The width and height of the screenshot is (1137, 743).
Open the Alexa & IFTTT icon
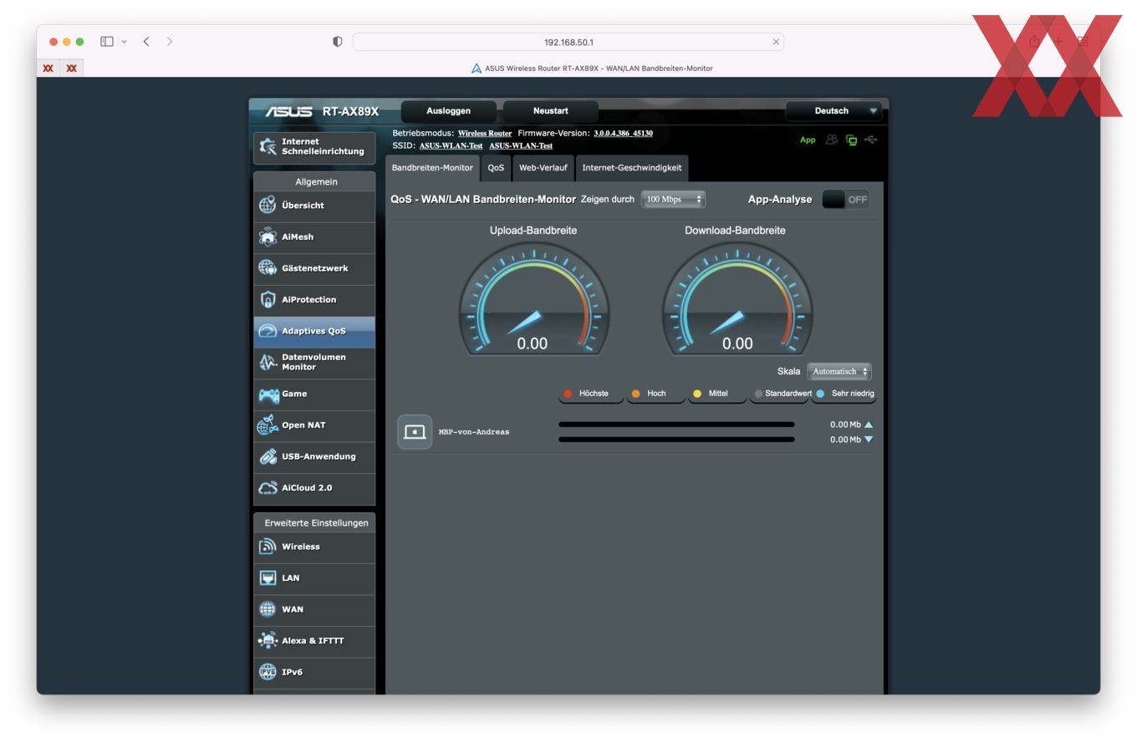click(x=268, y=640)
